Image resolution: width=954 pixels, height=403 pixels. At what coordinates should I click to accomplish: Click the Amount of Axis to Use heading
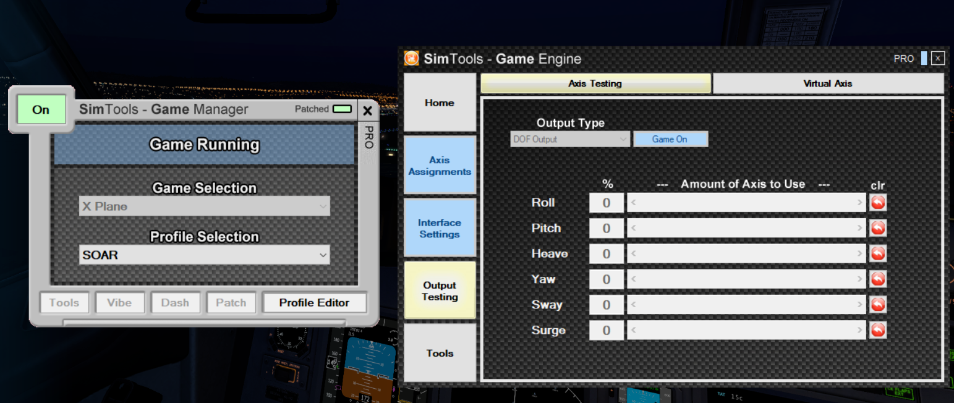click(x=743, y=184)
